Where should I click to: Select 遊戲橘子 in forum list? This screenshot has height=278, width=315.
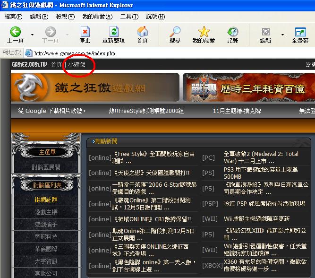click(46, 224)
